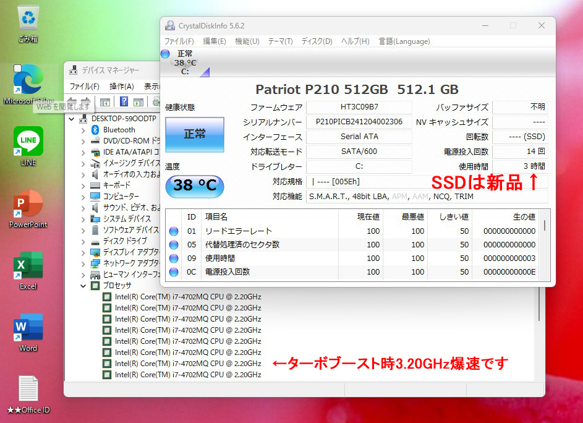Select the 代替処理済のセクタ数 row

tap(352, 245)
